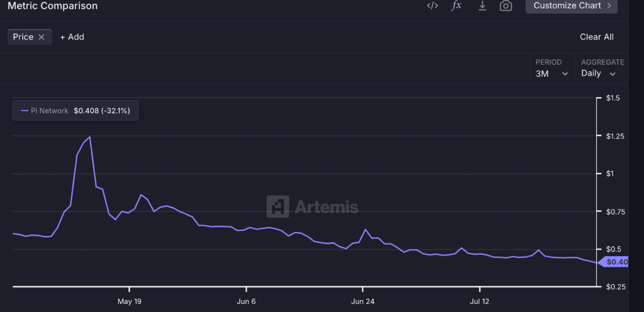Click the $0.5 axis label
The height and width of the screenshot is (312, 644).
(x=613, y=249)
